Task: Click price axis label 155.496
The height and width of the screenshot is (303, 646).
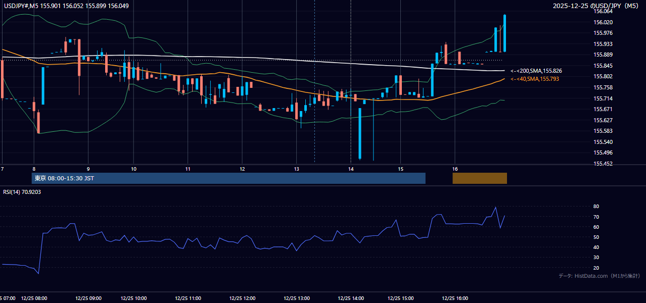Action: 603,153
